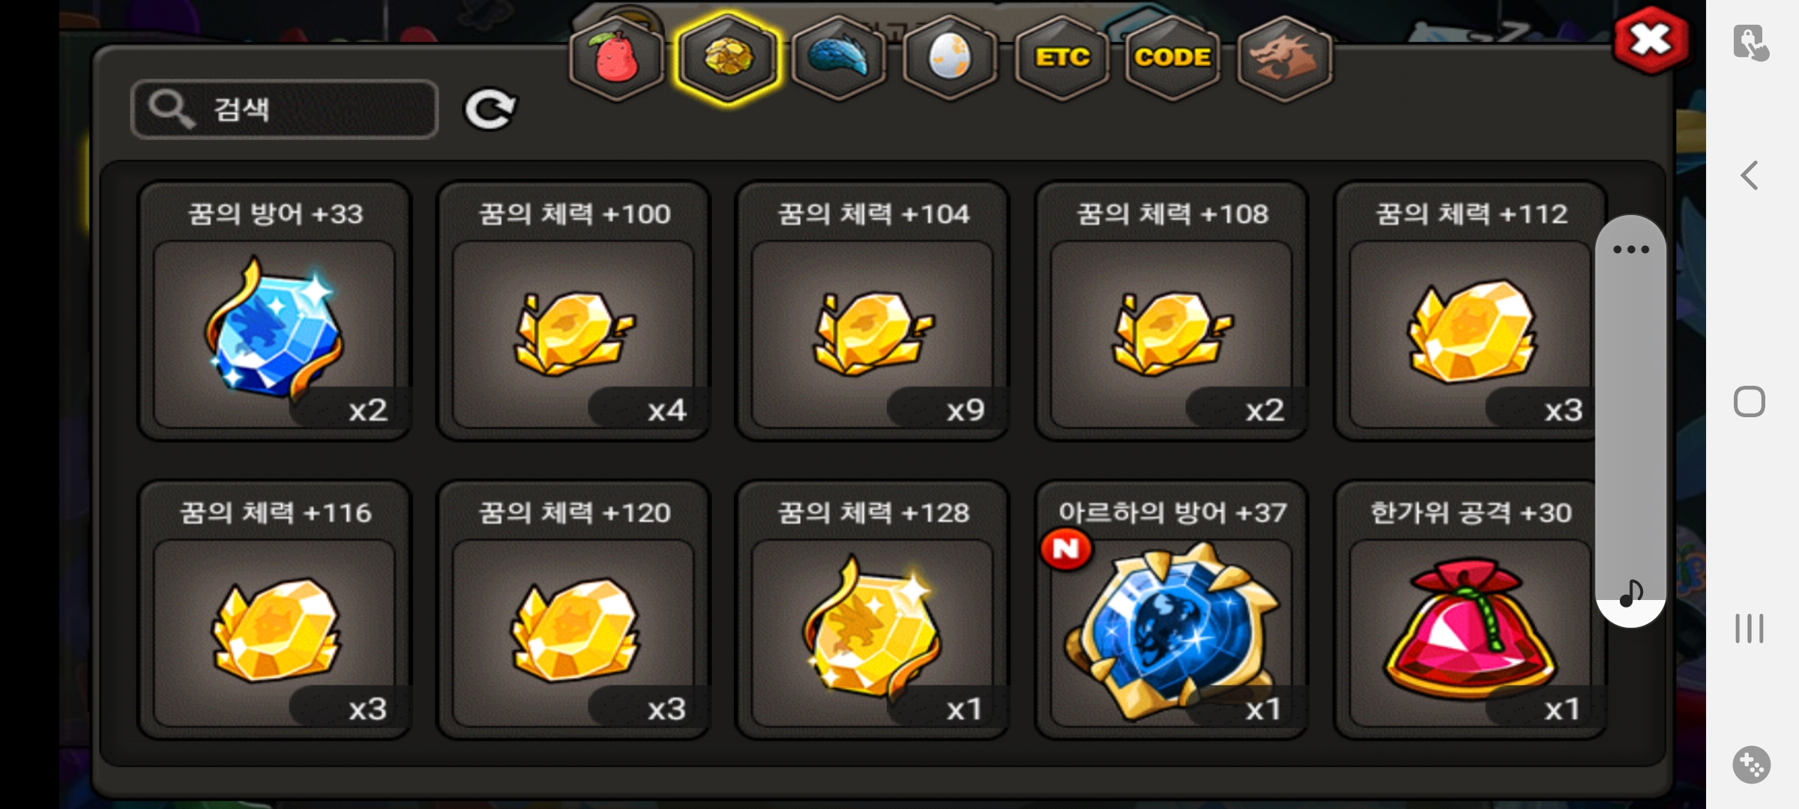This screenshot has width=1799, height=809.
Task: Click the refresh arrow beside search
Action: coord(490,110)
